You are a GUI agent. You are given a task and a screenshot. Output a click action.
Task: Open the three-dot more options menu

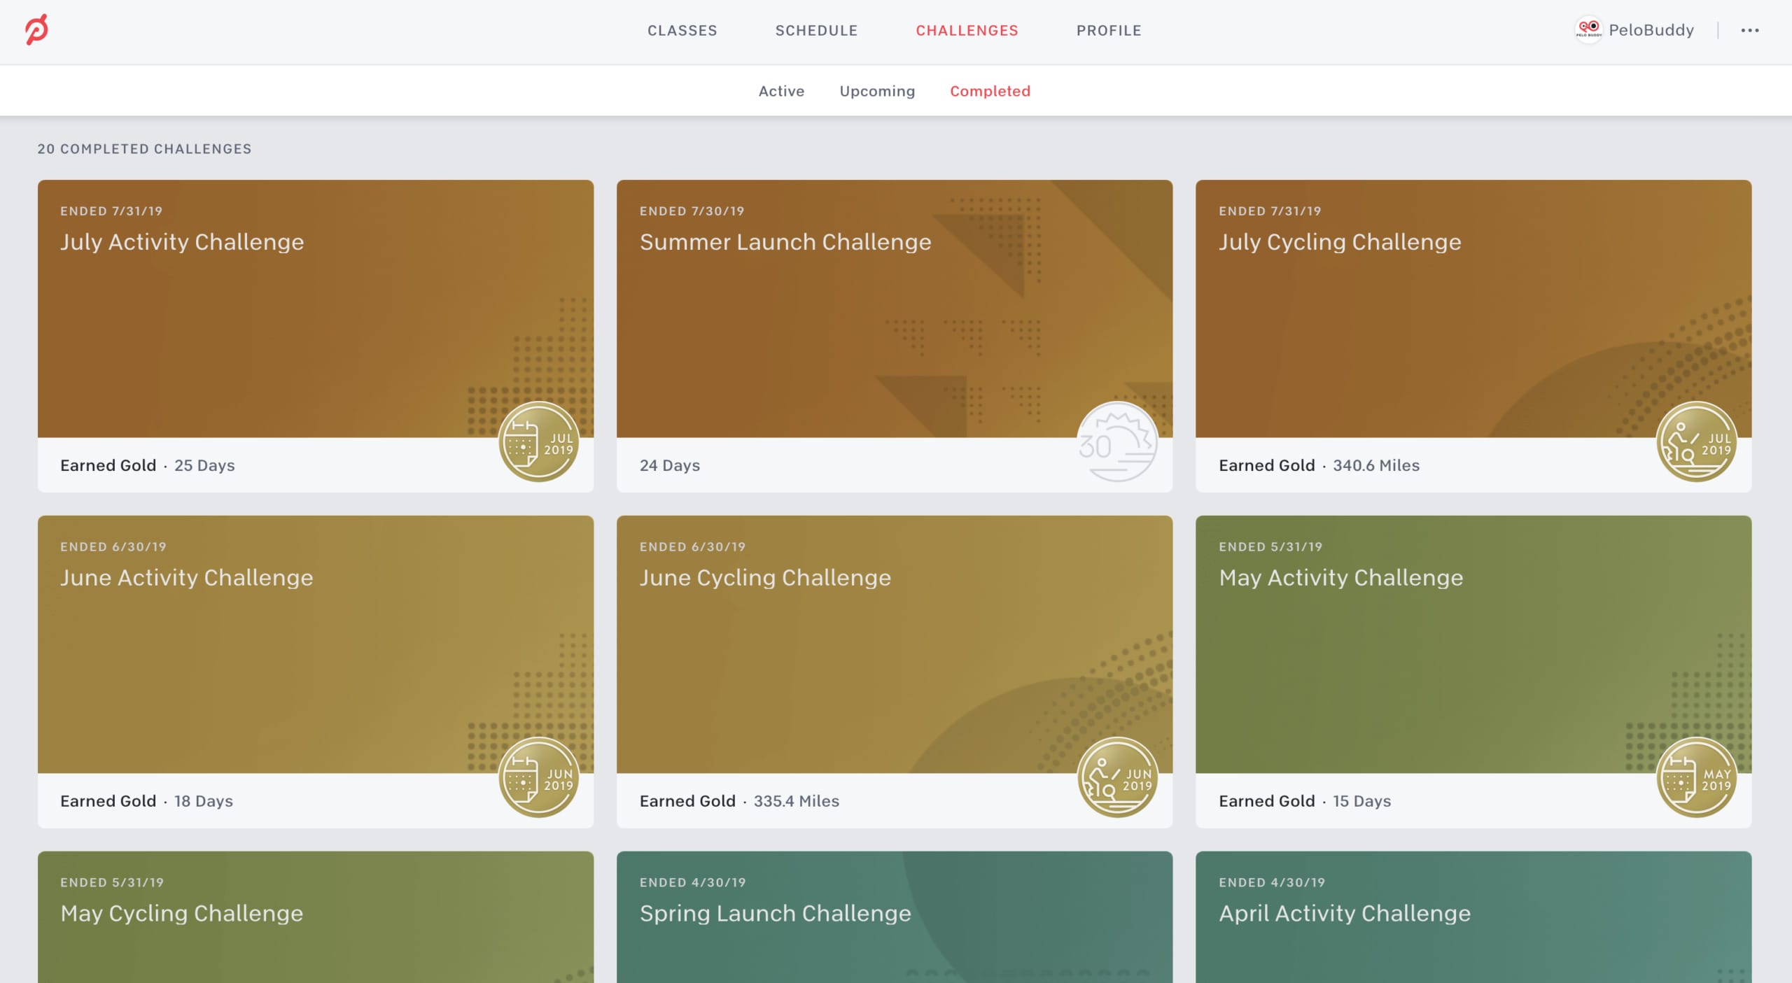[x=1749, y=30]
